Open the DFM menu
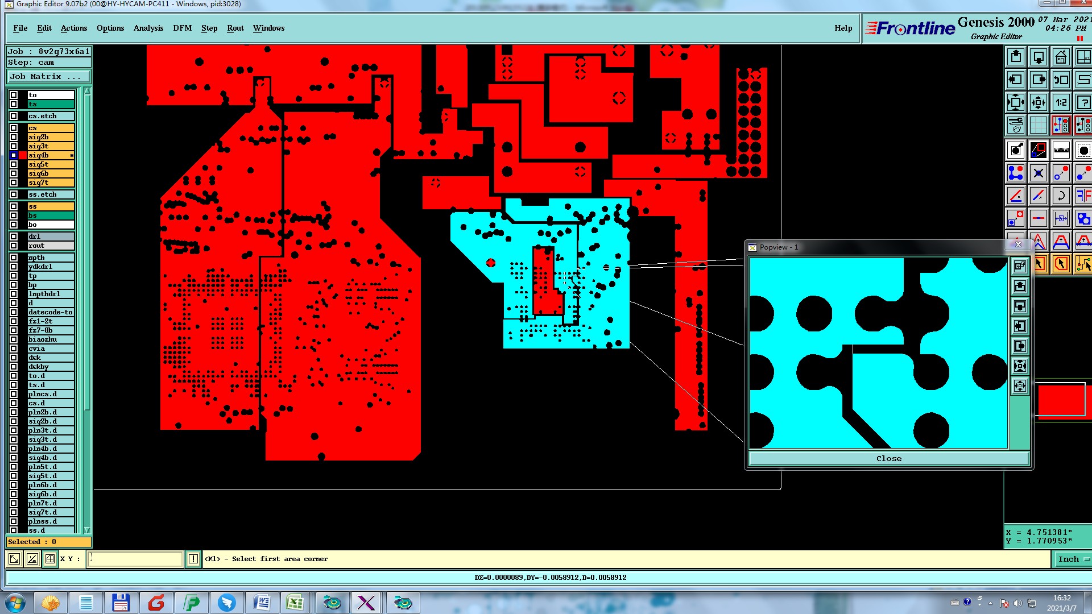 (182, 28)
